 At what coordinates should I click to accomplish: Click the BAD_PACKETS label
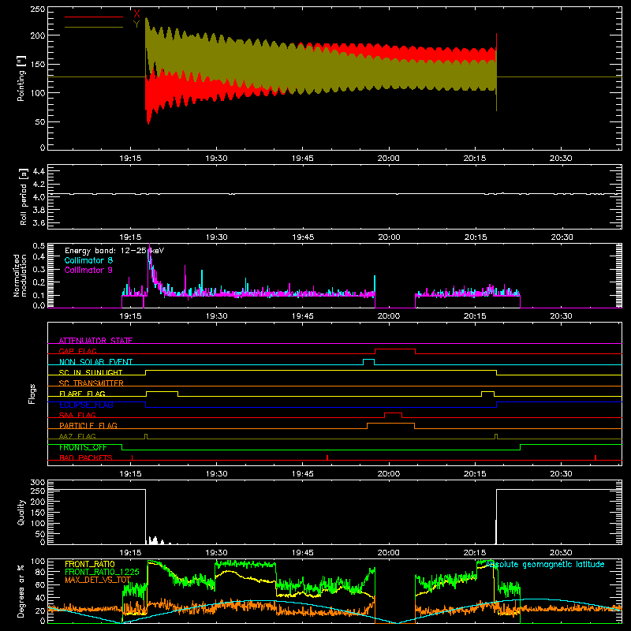point(86,457)
